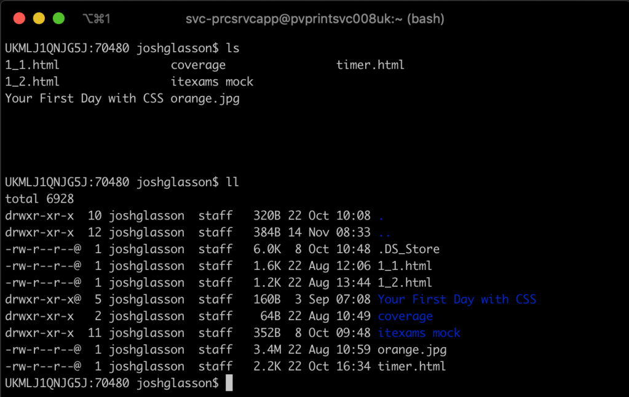
Task: Click the typed ls command
Action: pos(233,48)
